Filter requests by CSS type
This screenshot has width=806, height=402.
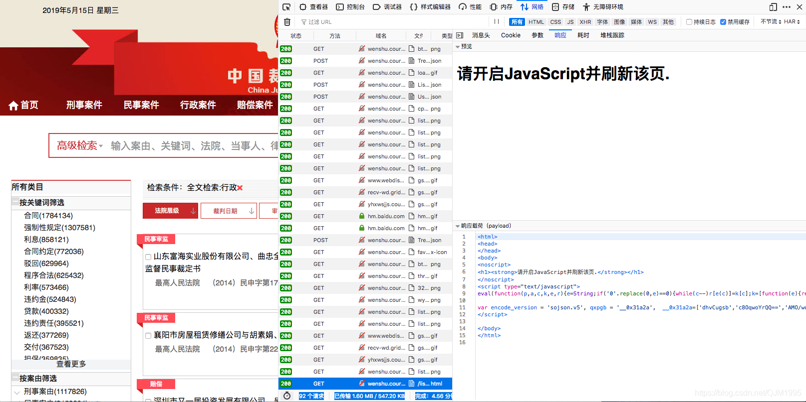point(555,22)
